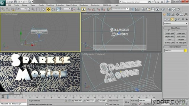Click the Render Production teapot icon
Viewport: 189px width, 106px height.
pos(179,9)
